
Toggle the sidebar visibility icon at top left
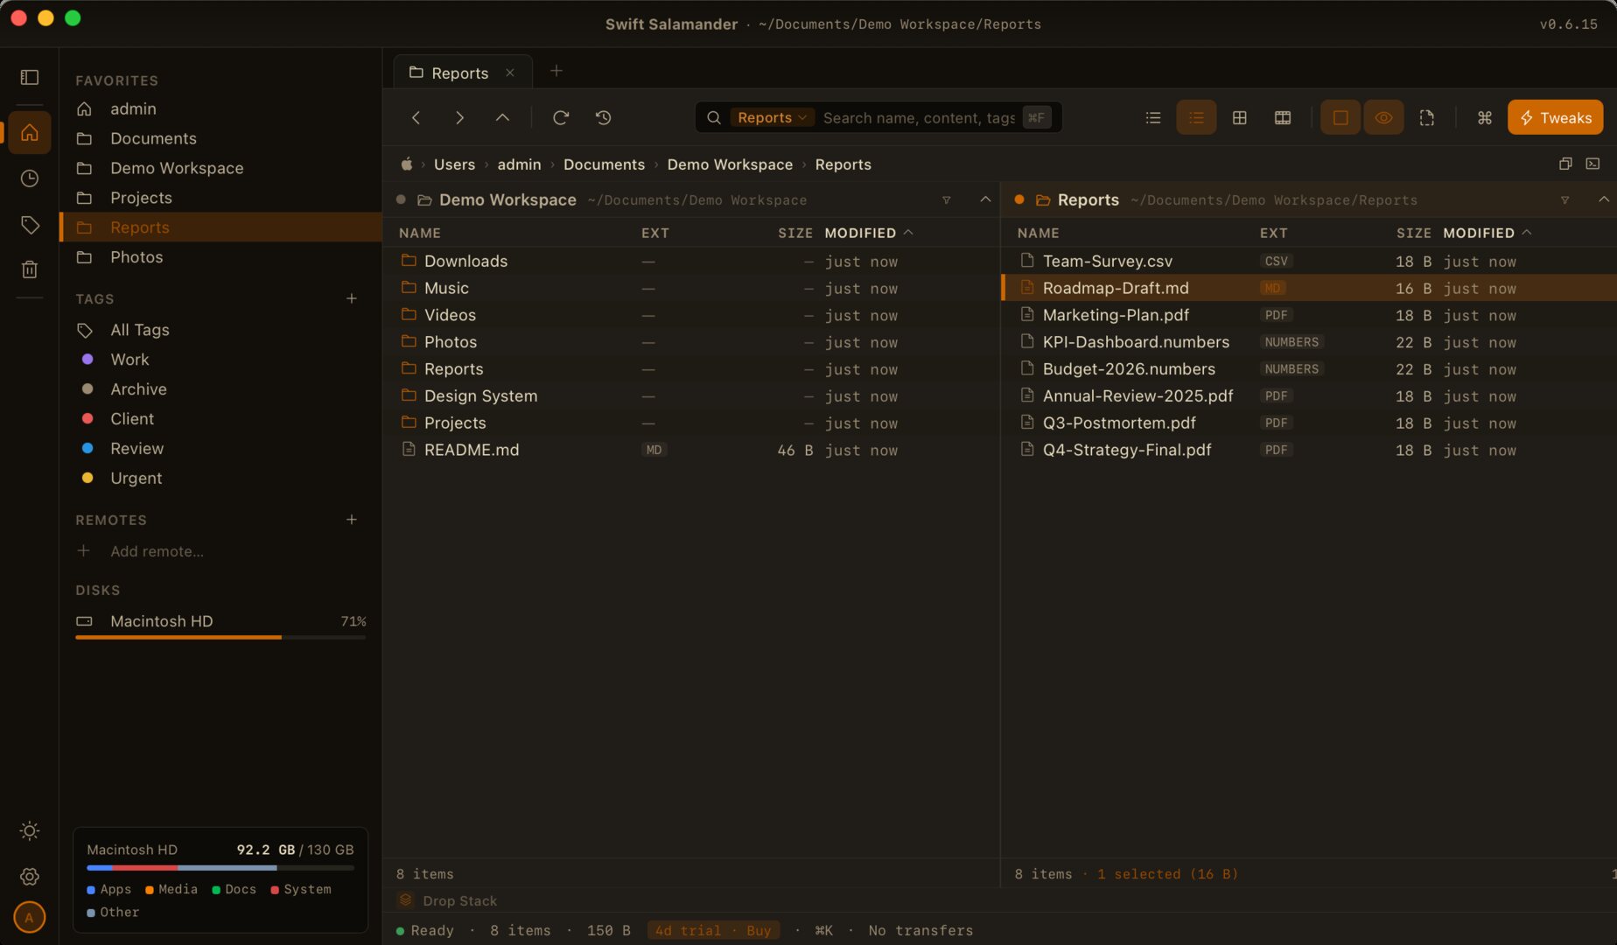pos(29,78)
